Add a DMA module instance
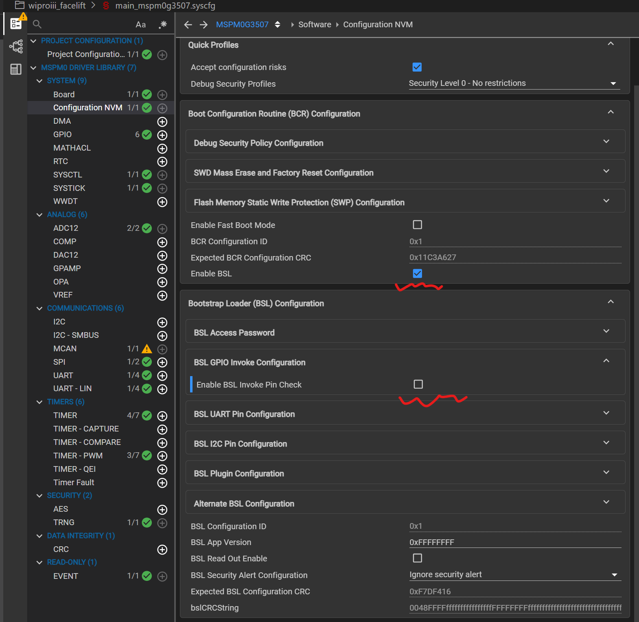This screenshot has width=639, height=622. tap(162, 122)
